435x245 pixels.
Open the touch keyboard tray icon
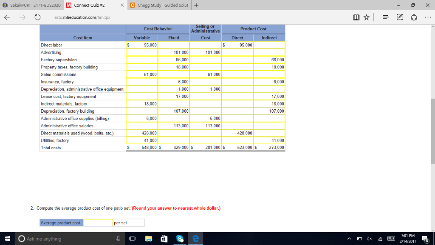391,239
